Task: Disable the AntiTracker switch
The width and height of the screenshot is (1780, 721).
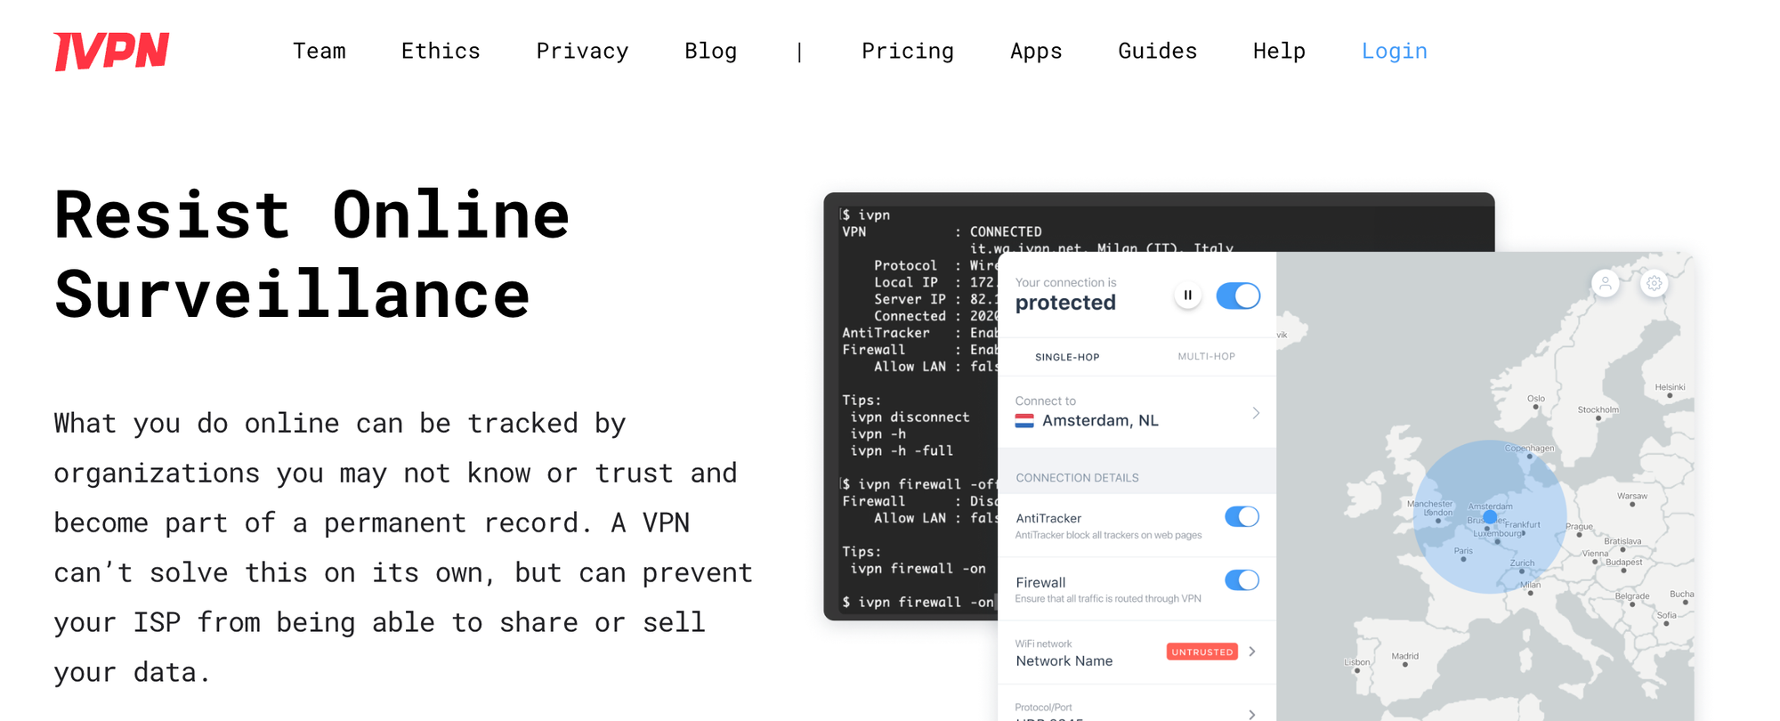Action: pyautogui.click(x=1242, y=517)
